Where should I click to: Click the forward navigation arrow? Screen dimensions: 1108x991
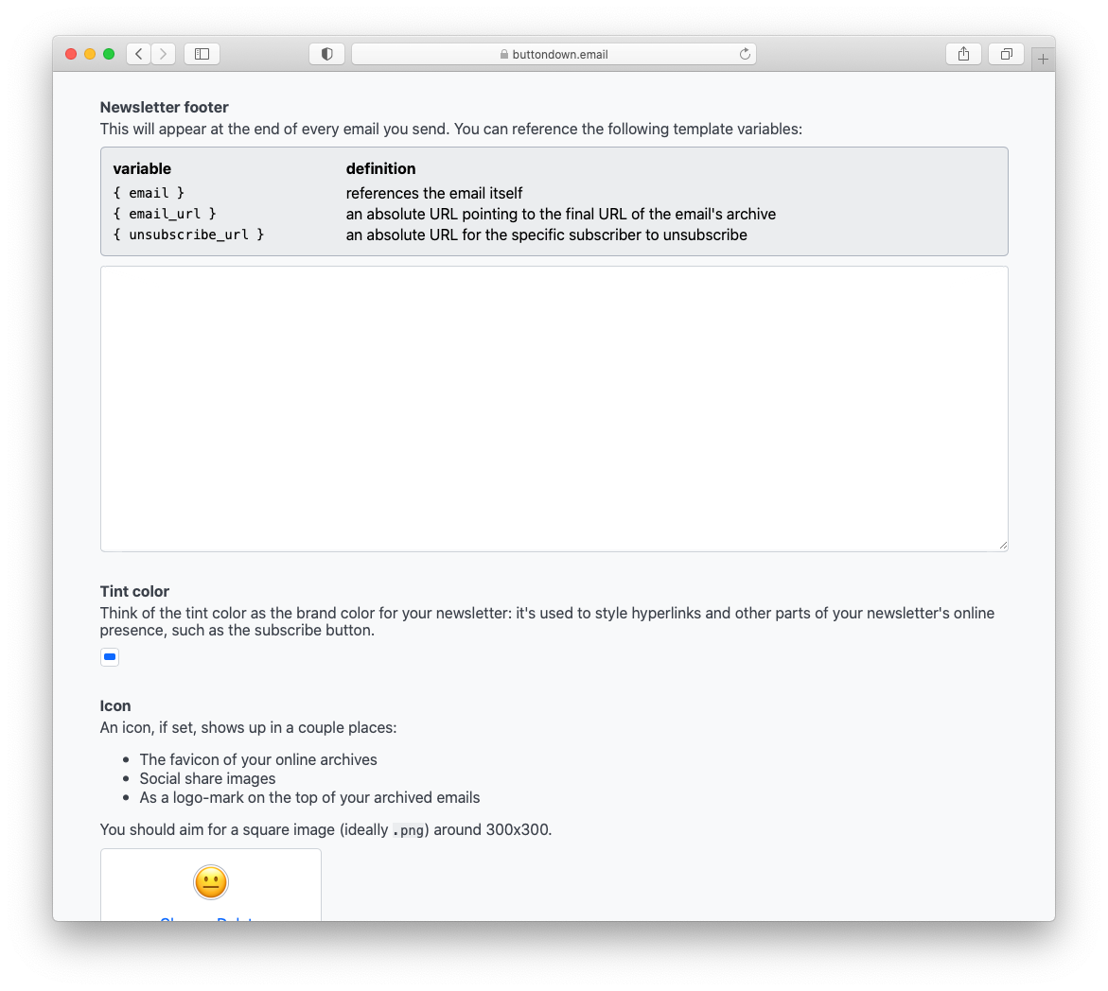point(163,54)
